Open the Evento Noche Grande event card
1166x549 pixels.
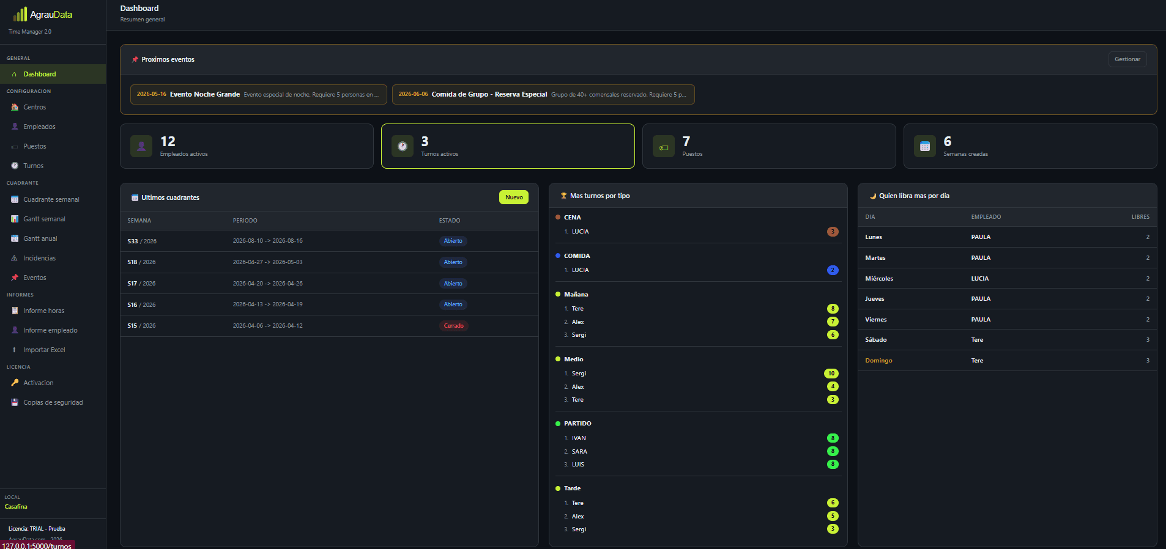(x=258, y=94)
